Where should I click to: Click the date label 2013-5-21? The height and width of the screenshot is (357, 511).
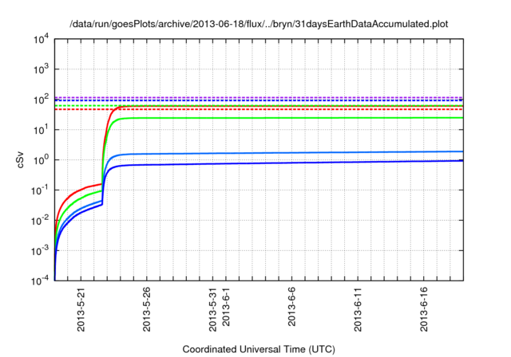pos(81,309)
